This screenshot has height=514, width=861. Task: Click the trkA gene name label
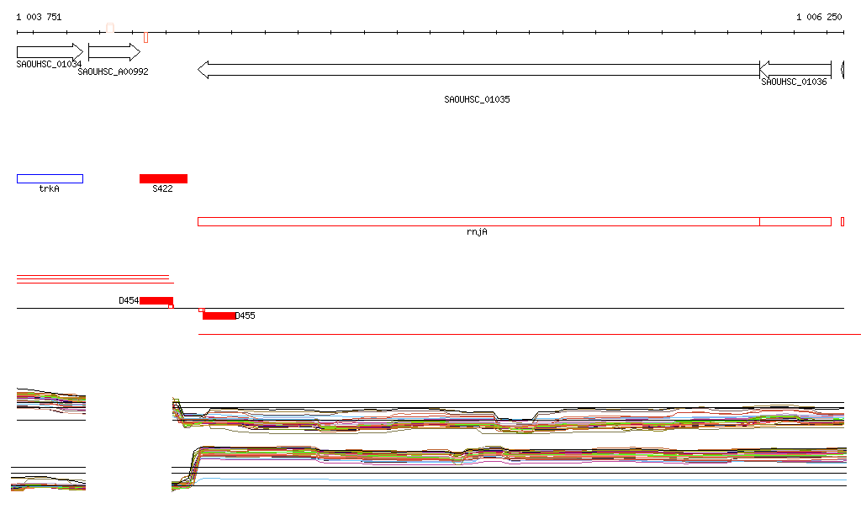(50, 188)
